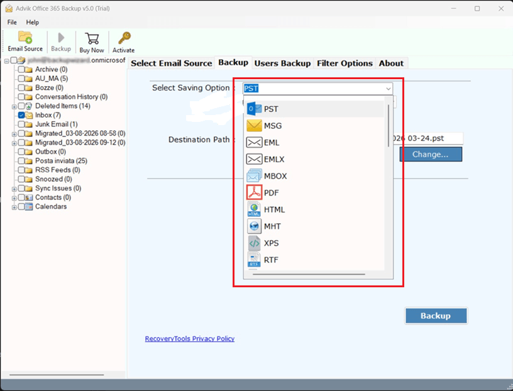Select the Snoozed (0) folder
The height and width of the screenshot is (391, 513).
[53, 179]
